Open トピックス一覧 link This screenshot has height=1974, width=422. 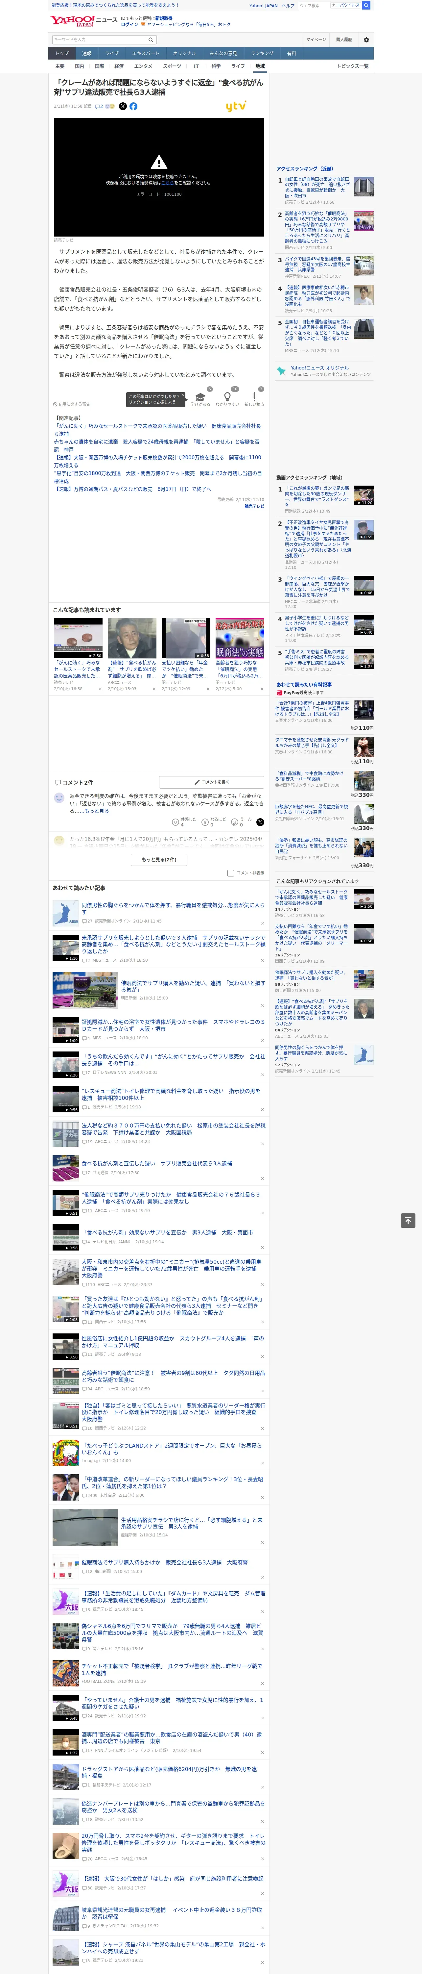[352, 66]
